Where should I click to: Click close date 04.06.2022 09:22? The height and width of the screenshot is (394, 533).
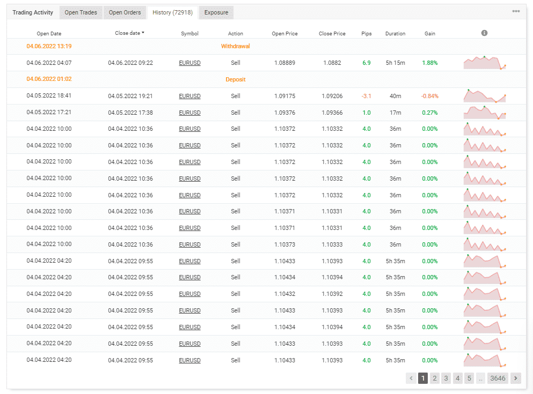(130, 63)
